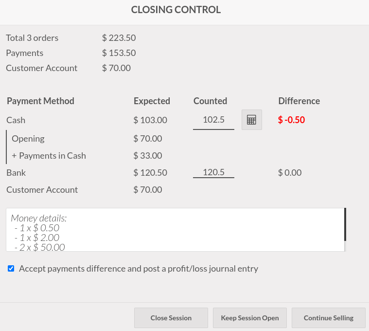369x331 pixels.
Task: Click the Counted column header
Action: (210, 101)
